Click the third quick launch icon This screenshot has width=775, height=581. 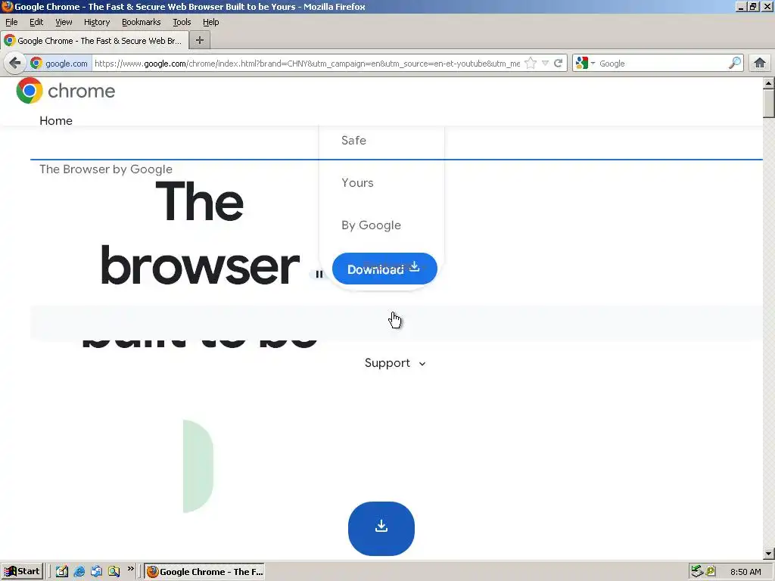(96, 572)
